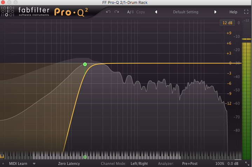Go to previous preset arrow
The image size is (252, 167).
click(x=156, y=12)
